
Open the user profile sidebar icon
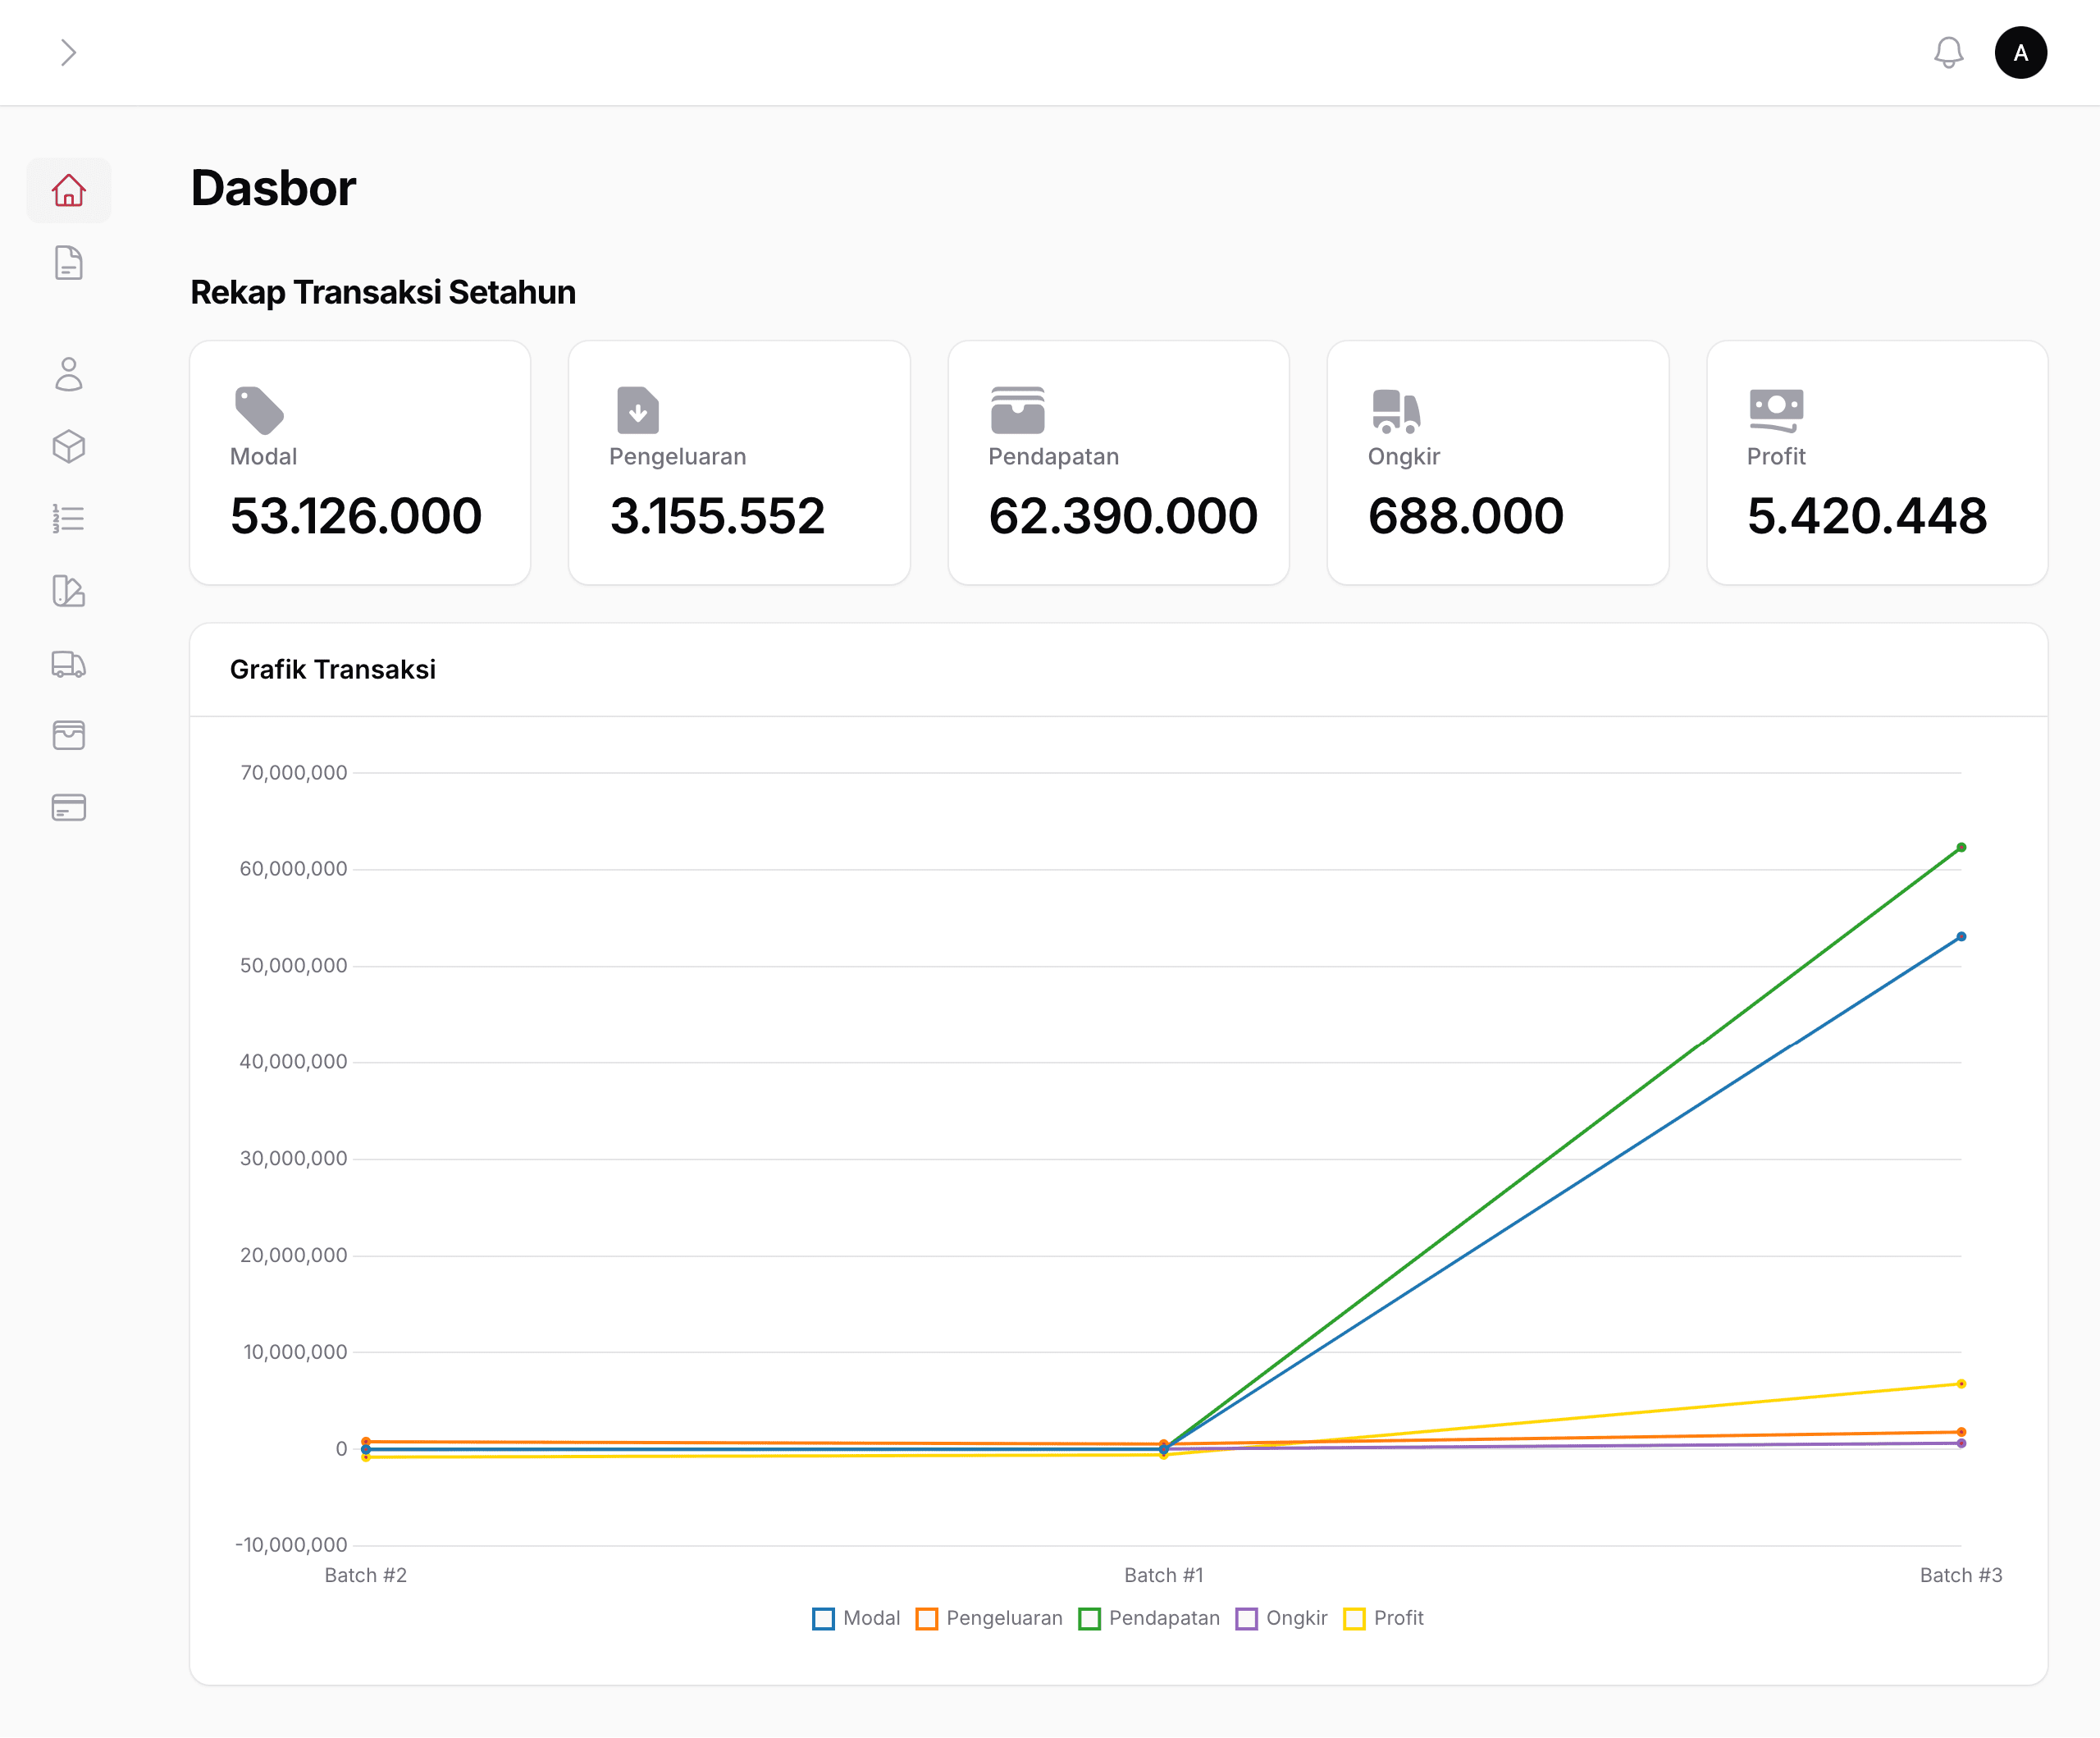[x=68, y=374]
